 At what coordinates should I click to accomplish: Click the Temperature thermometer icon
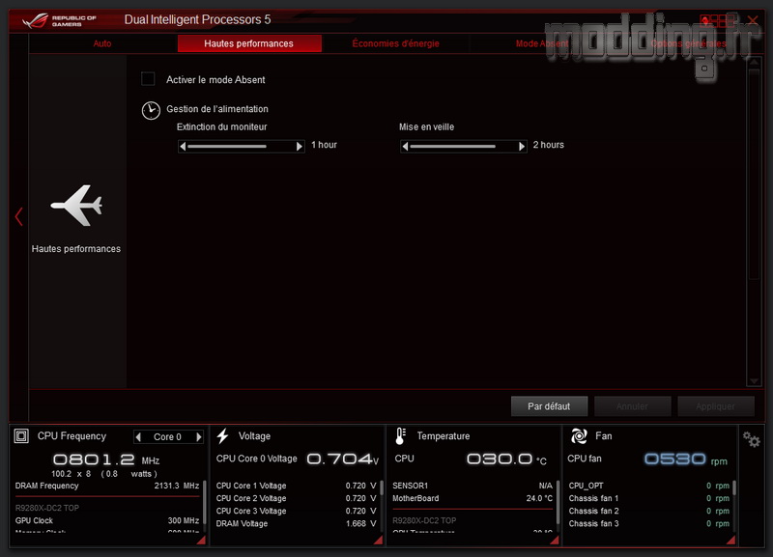coord(400,435)
